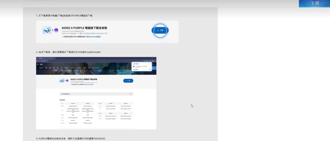Click the AION2 app icon in step 1 banner
Viewport: 330px width, 141px height.
47,30
